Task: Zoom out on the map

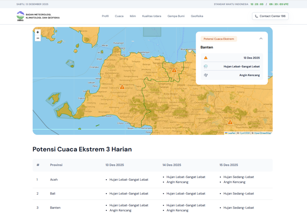Action: [x=38, y=38]
